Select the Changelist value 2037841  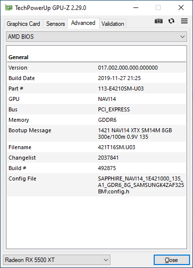(108, 158)
